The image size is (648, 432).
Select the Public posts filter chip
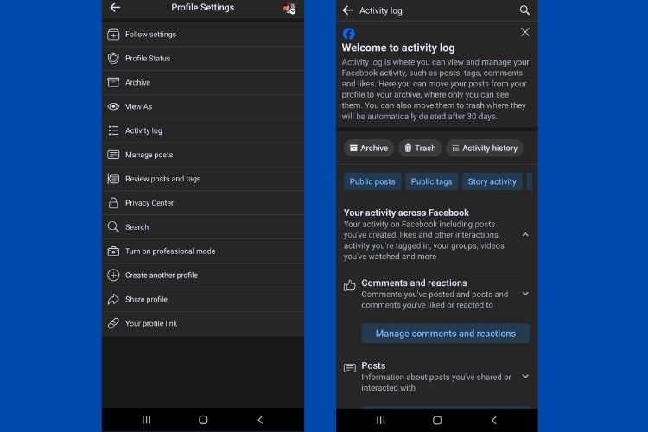pyautogui.click(x=372, y=181)
